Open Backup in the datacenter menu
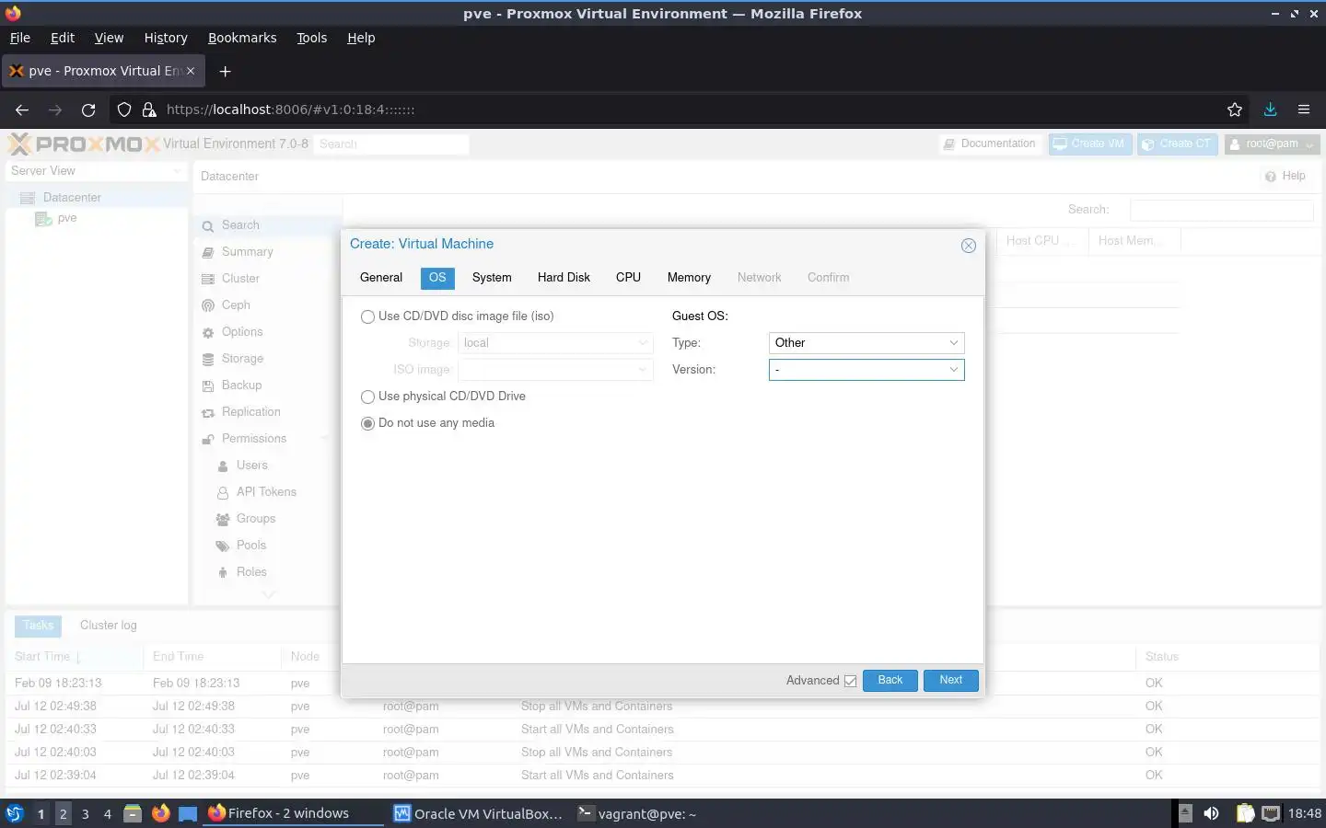 pos(241,385)
